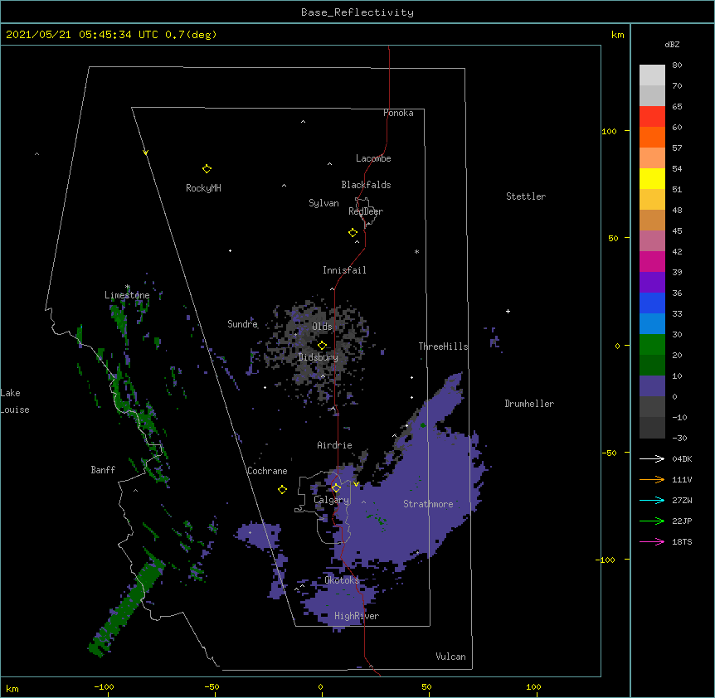The image size is (715, 698).
Task: Click the Cochrane label
Action: (x=267, y=471)
